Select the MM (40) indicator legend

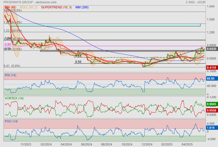pyautogui.click(x=10, y=7)
